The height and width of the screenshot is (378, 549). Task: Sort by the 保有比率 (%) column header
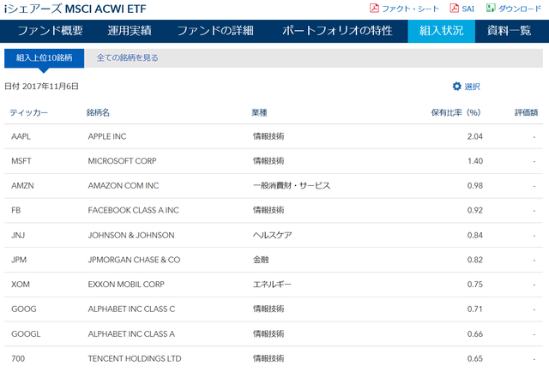455,112
